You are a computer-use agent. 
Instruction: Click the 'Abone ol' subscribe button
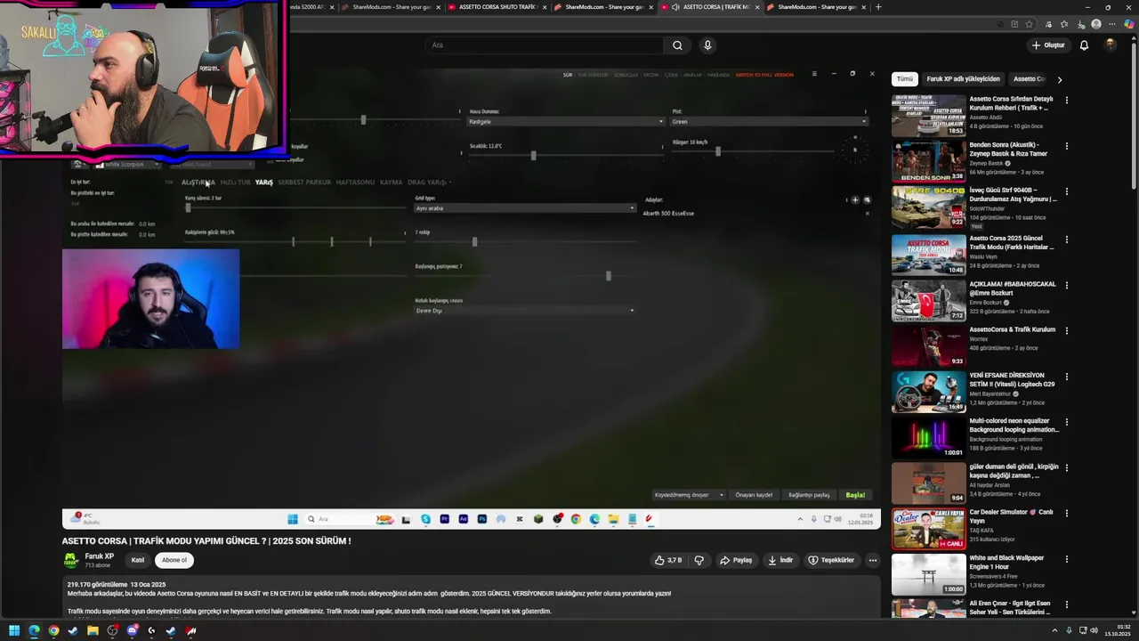174,560
